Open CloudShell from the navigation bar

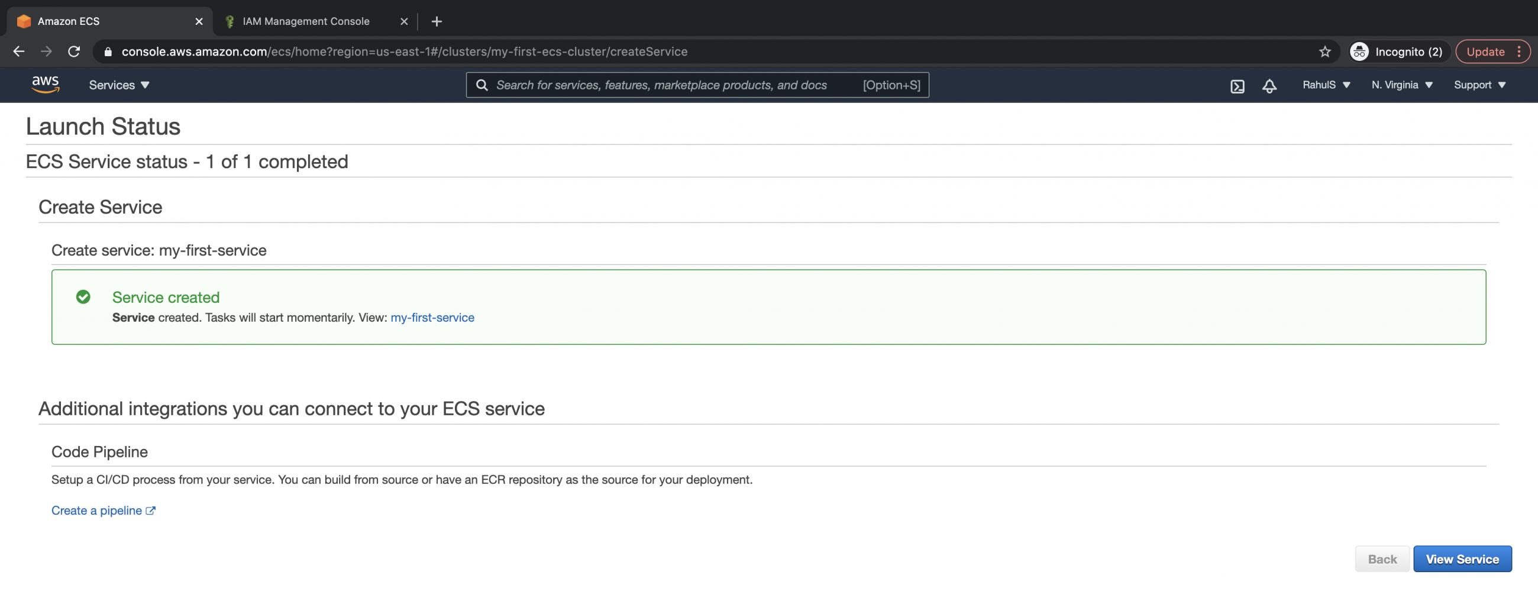coord(1237,85)
